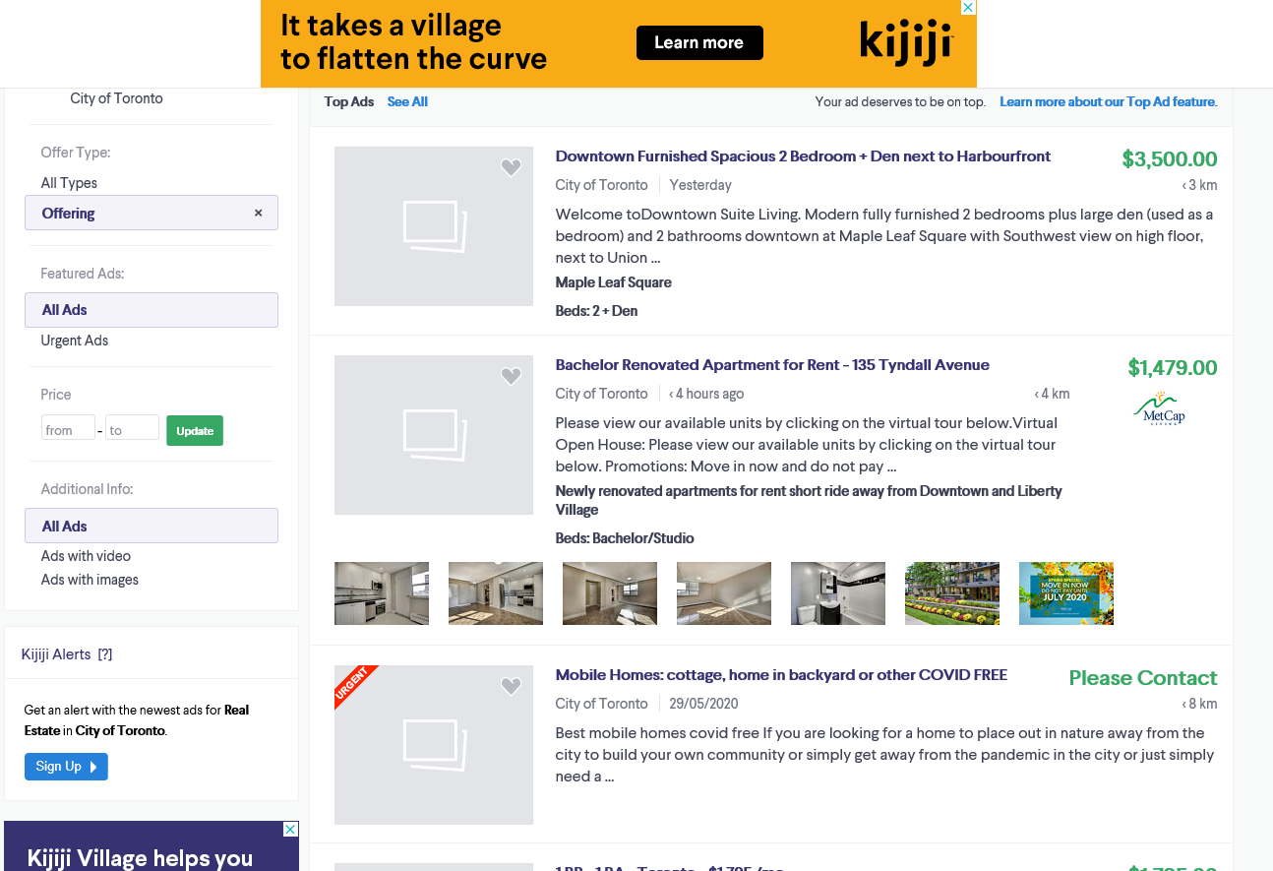Click 'Beds: 2 + Den' text
Image resolution: width=1273 pixels, height=871 pixels.
tap(596, 311)
